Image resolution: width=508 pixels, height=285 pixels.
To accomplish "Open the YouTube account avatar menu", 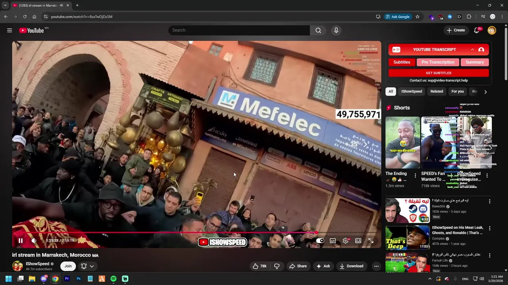I will pyautogui.click(x=492, y=30).
